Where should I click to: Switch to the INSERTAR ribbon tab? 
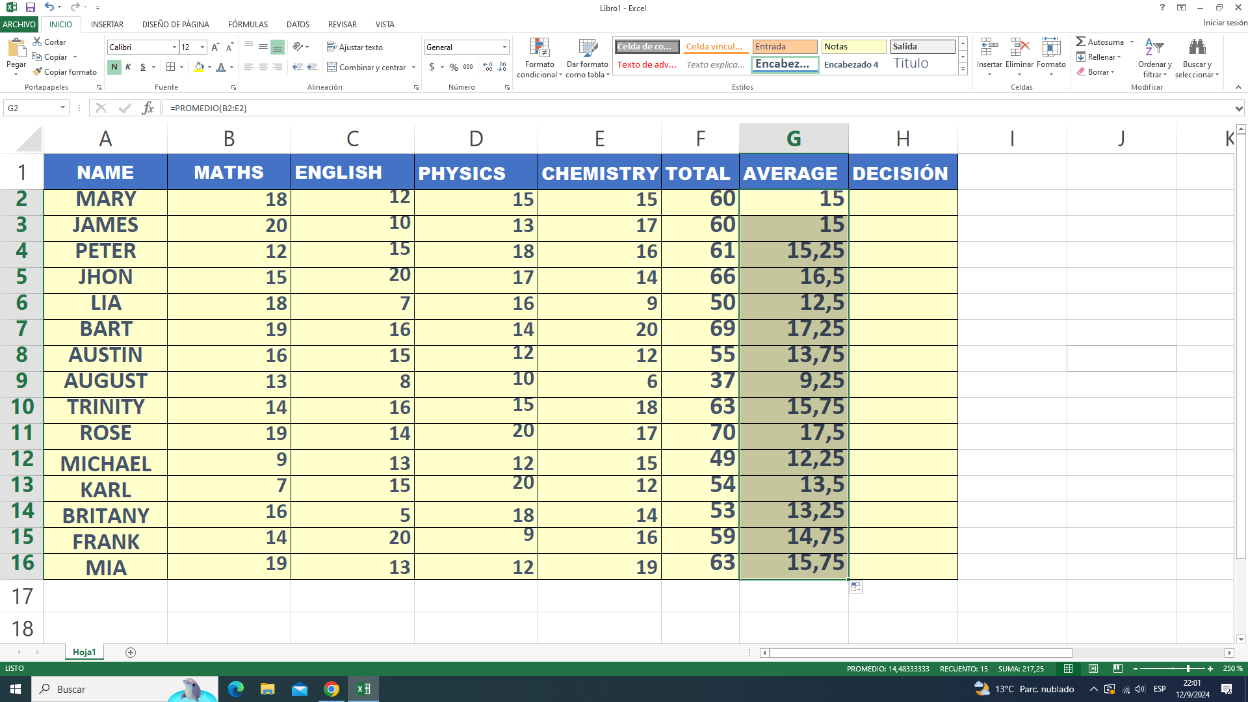click(x=107, y=25)
